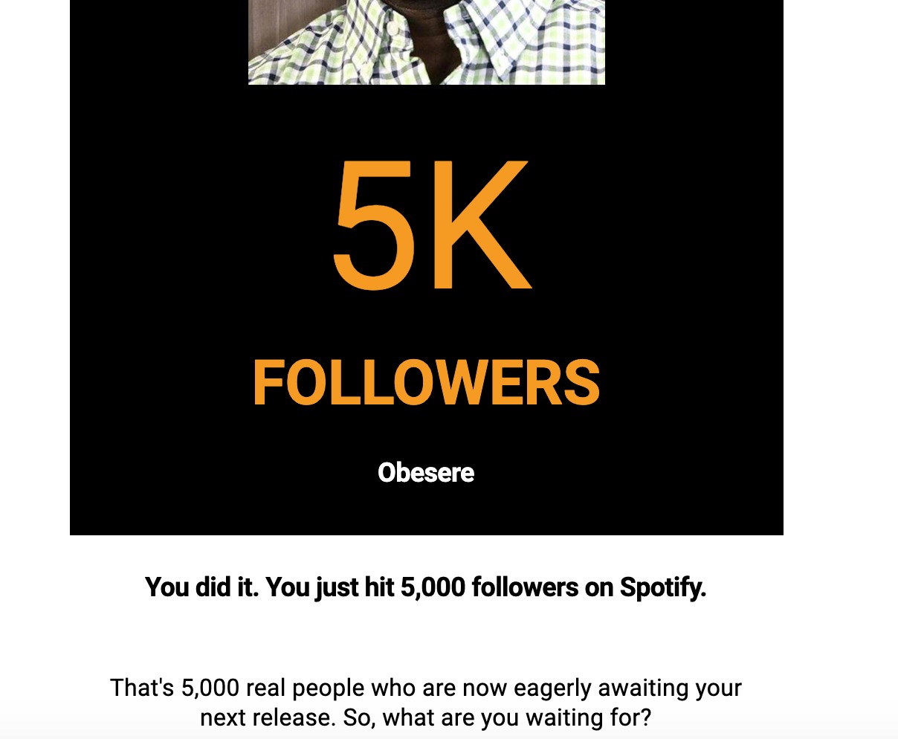Click the word 'on' in the bold headline
Image resolution: width=898 pixels, height=739 pixels.
tap(599, 587)
